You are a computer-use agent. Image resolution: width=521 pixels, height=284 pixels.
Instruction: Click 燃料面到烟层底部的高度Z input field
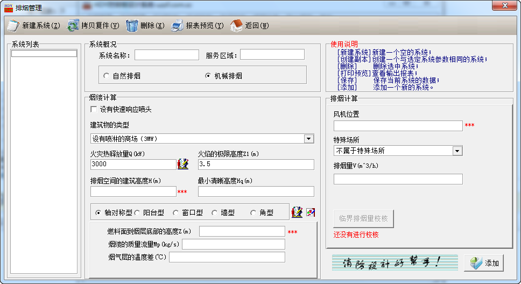click(x=242, y=231)
